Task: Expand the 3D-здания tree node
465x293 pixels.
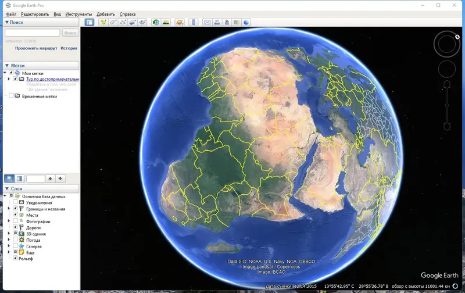Action: point(9,234)
